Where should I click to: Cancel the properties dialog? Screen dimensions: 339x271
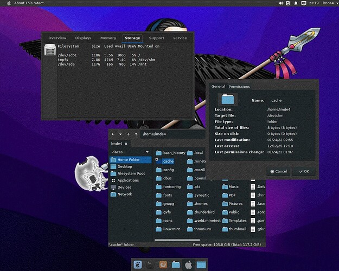tap(278, 171)
